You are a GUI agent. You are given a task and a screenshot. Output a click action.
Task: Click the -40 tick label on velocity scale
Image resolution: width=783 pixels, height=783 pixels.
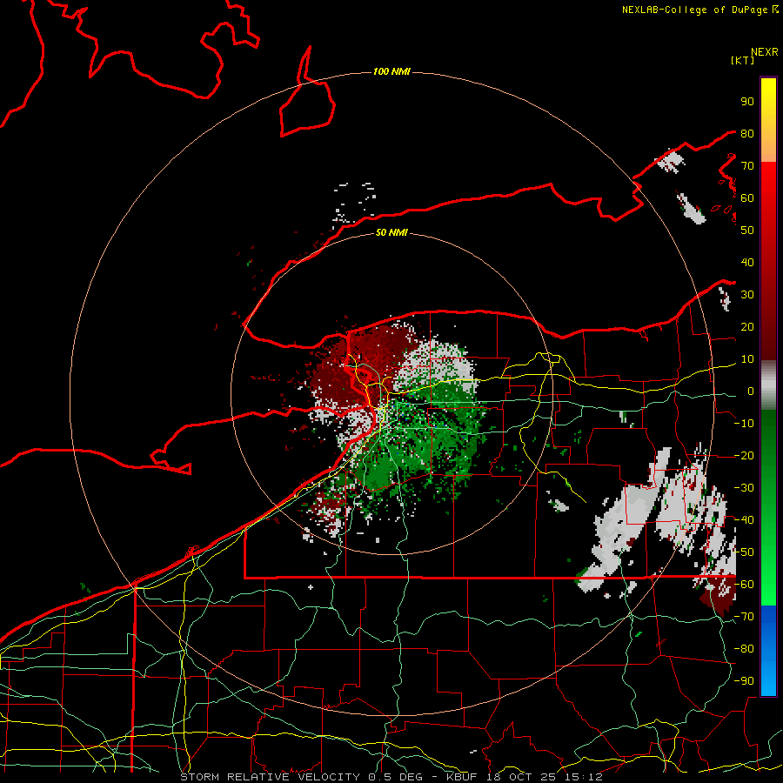744,520
